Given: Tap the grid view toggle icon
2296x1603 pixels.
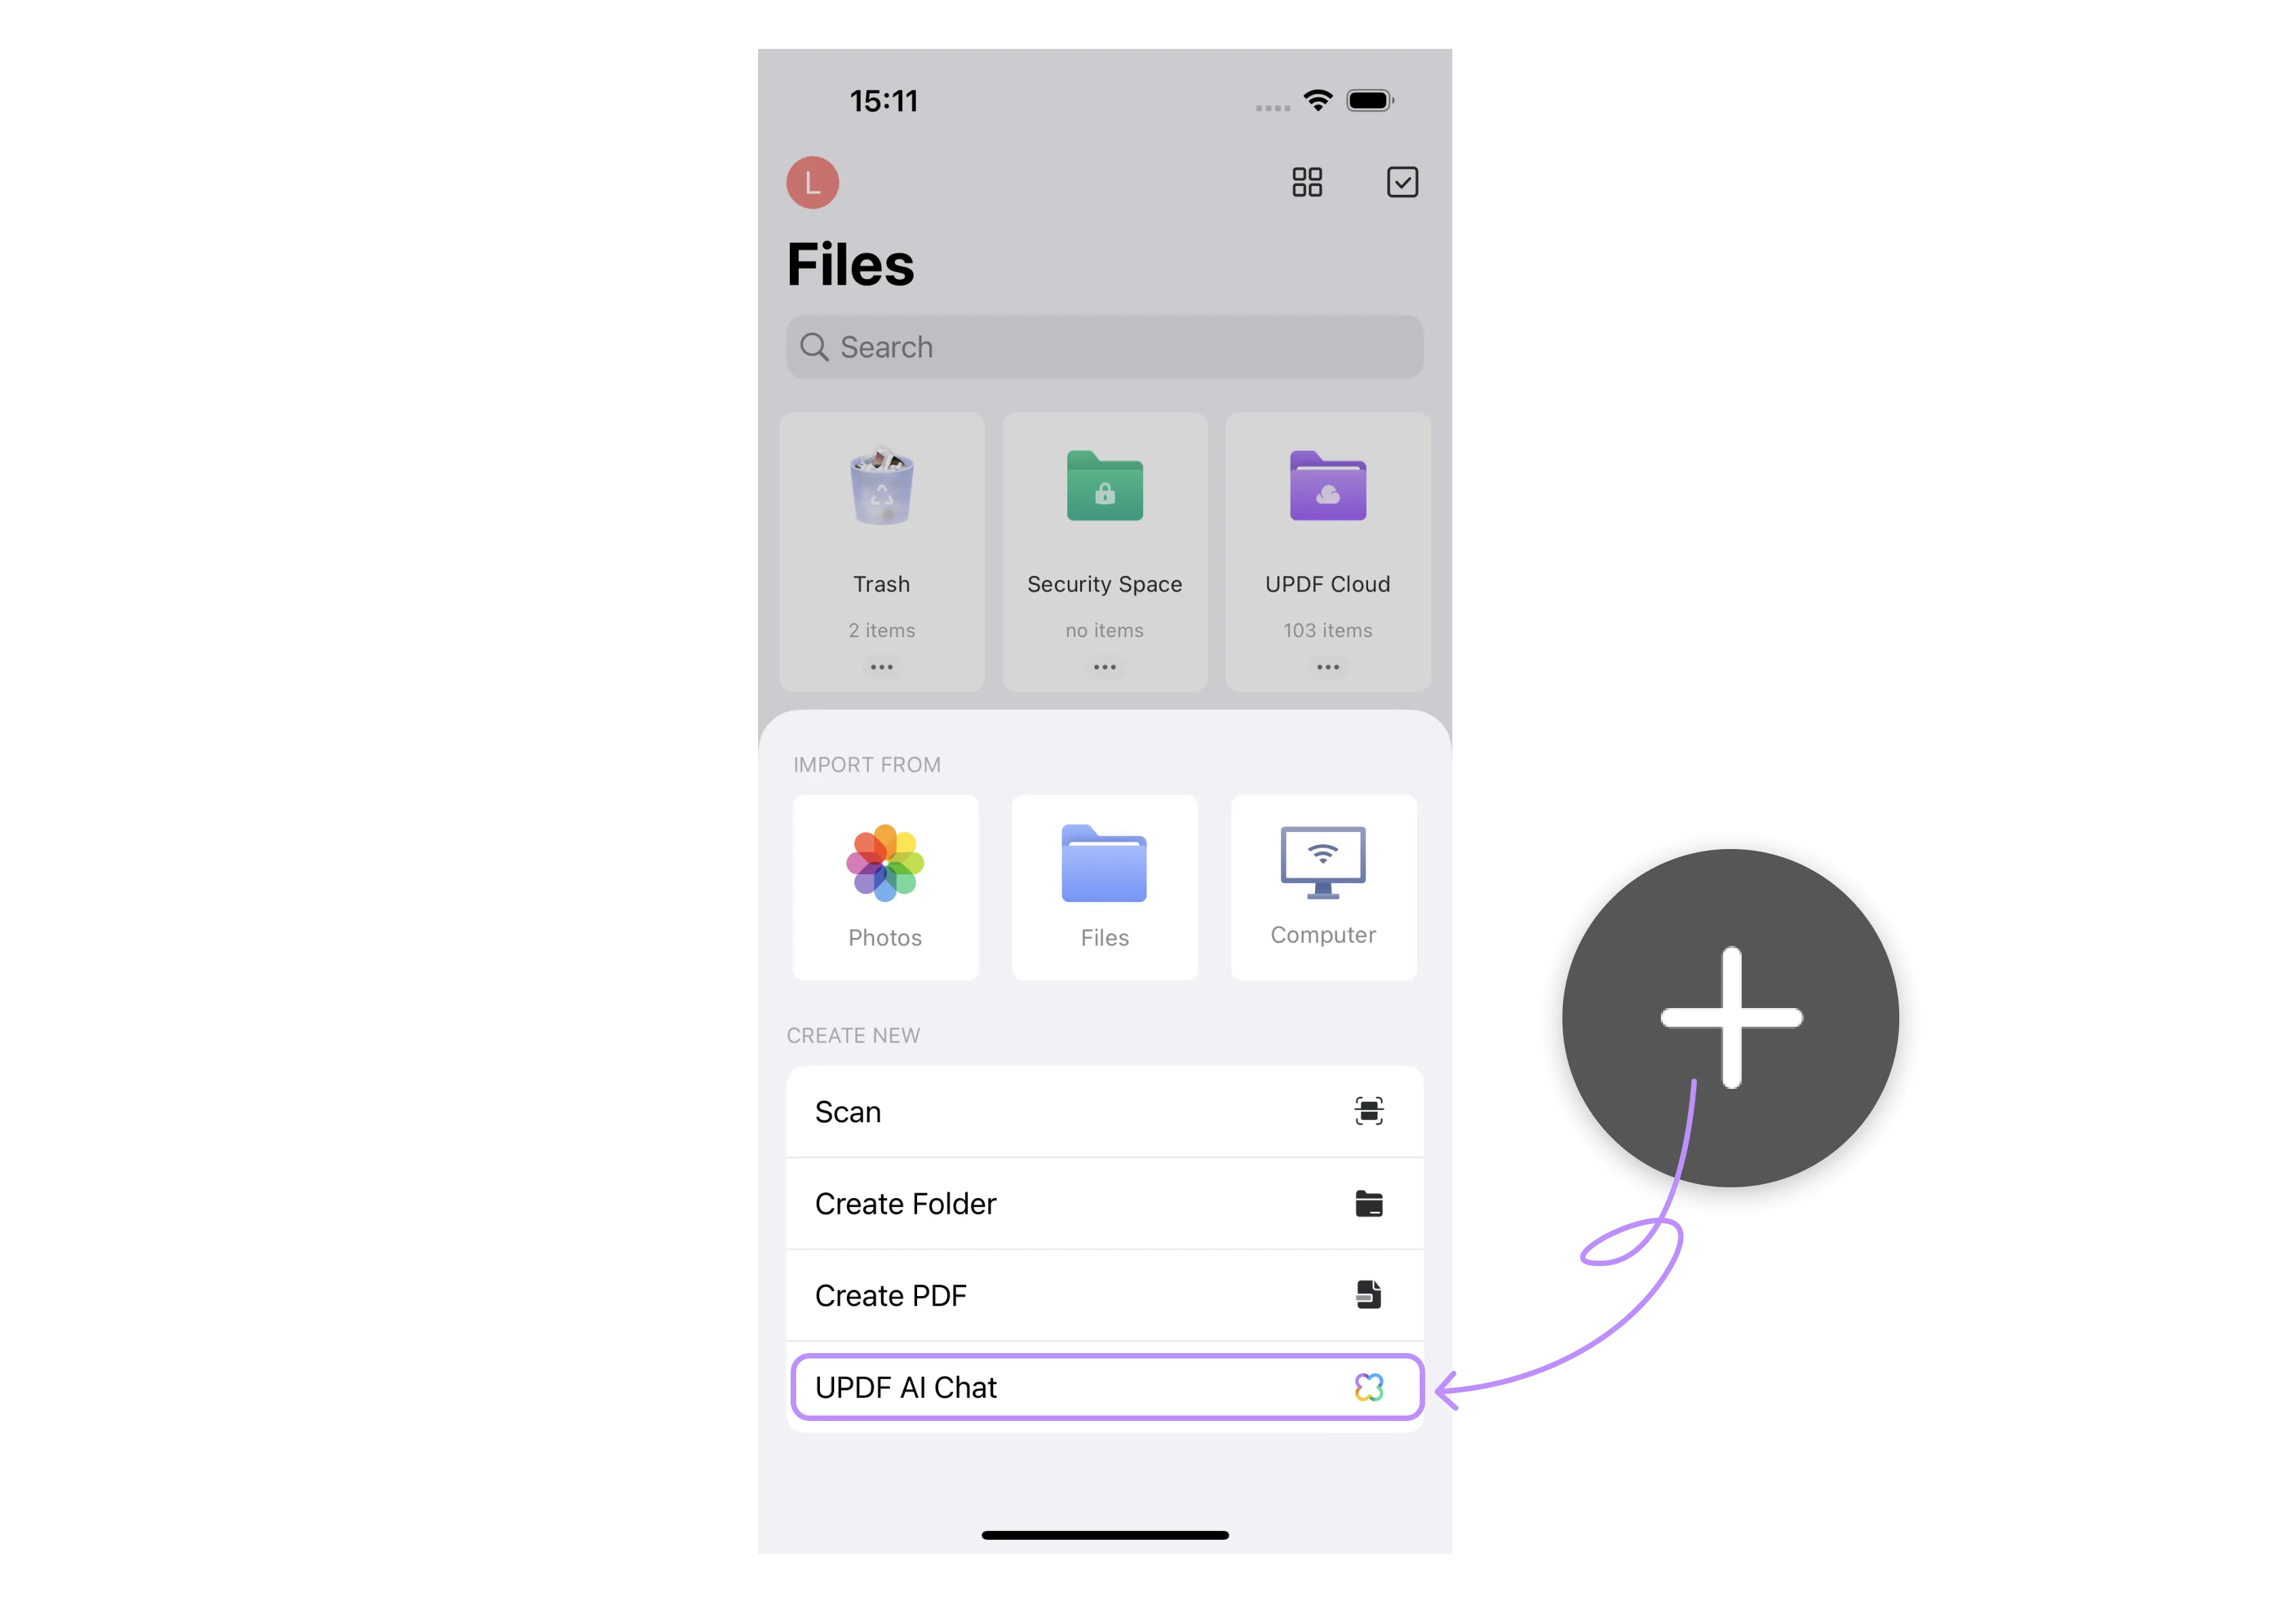Looking at the screenshot, I should [1308, 181].
